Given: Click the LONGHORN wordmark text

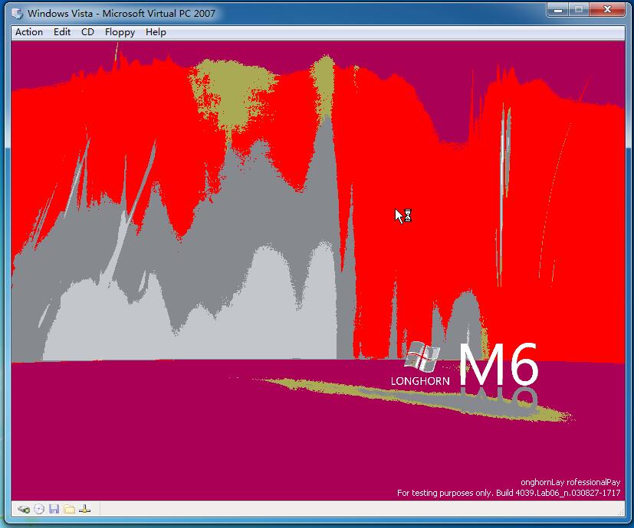Looking at the screenshot, I should click(420, 381).
